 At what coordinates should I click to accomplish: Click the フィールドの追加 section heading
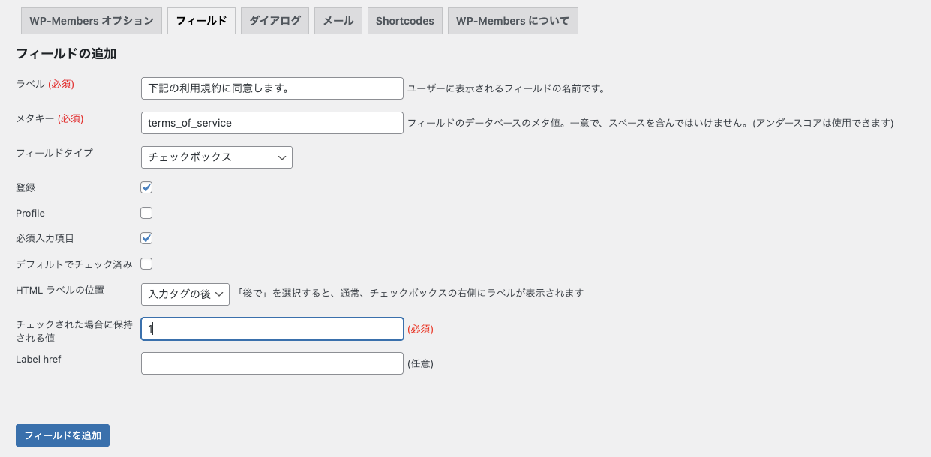[66, 54]
